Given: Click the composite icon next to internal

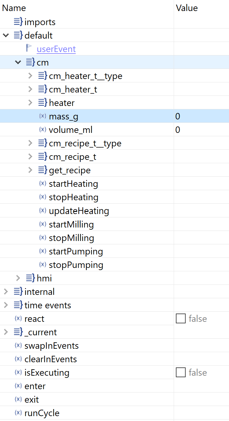Looking at the screenshot, I should (x=18, y=291).
